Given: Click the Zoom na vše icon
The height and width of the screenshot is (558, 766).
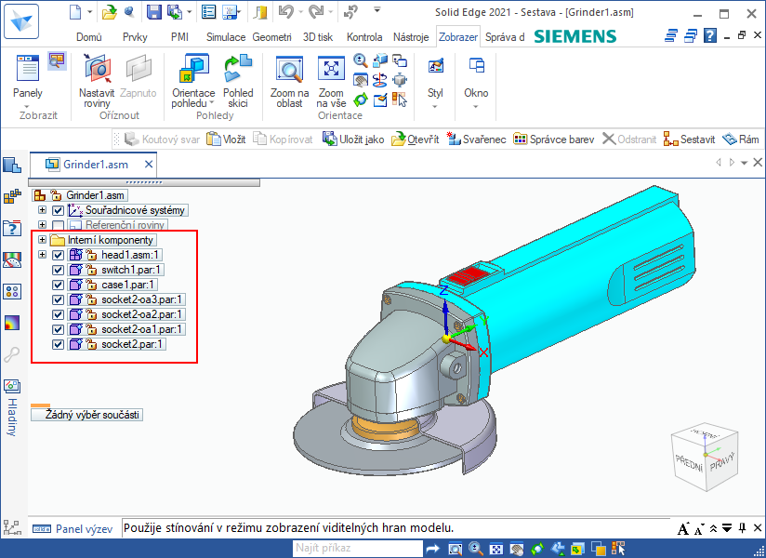Looking at the screenshot, I should [331, 71].
